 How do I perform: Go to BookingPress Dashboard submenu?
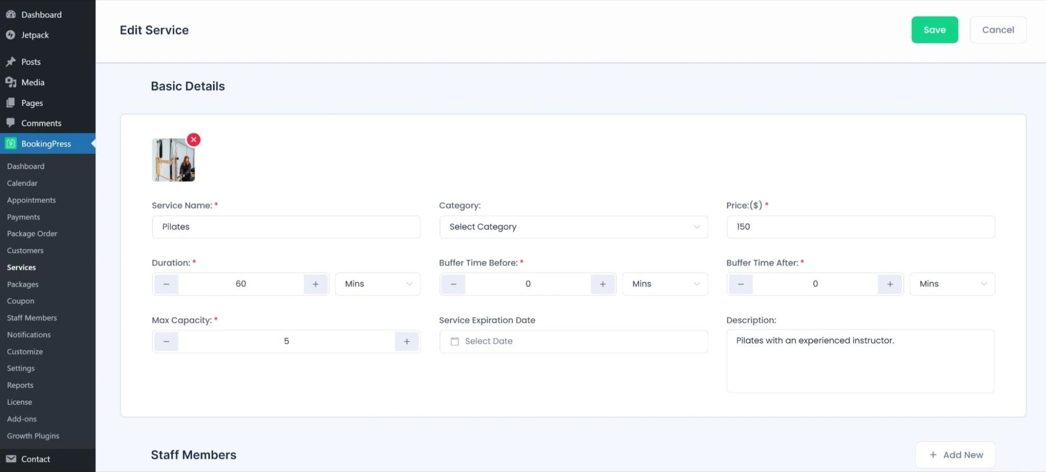tap(26, 166)
